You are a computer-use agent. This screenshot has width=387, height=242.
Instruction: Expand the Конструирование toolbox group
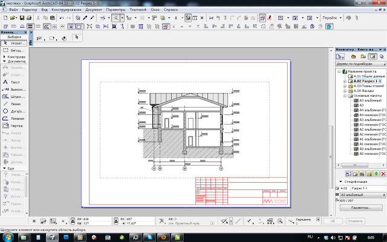click(x=4, y=57)
